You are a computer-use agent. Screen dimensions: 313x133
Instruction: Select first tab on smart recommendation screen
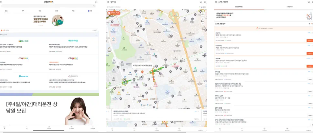point(239,6)
